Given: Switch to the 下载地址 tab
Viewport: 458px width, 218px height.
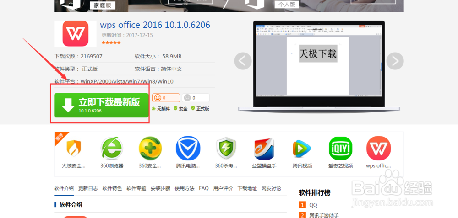Looking at the screenshot, I should click(x=247, y=188).
